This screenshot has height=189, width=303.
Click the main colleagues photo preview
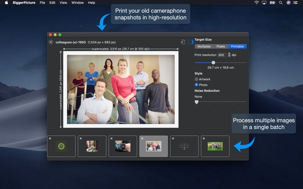tap(121, 89)
